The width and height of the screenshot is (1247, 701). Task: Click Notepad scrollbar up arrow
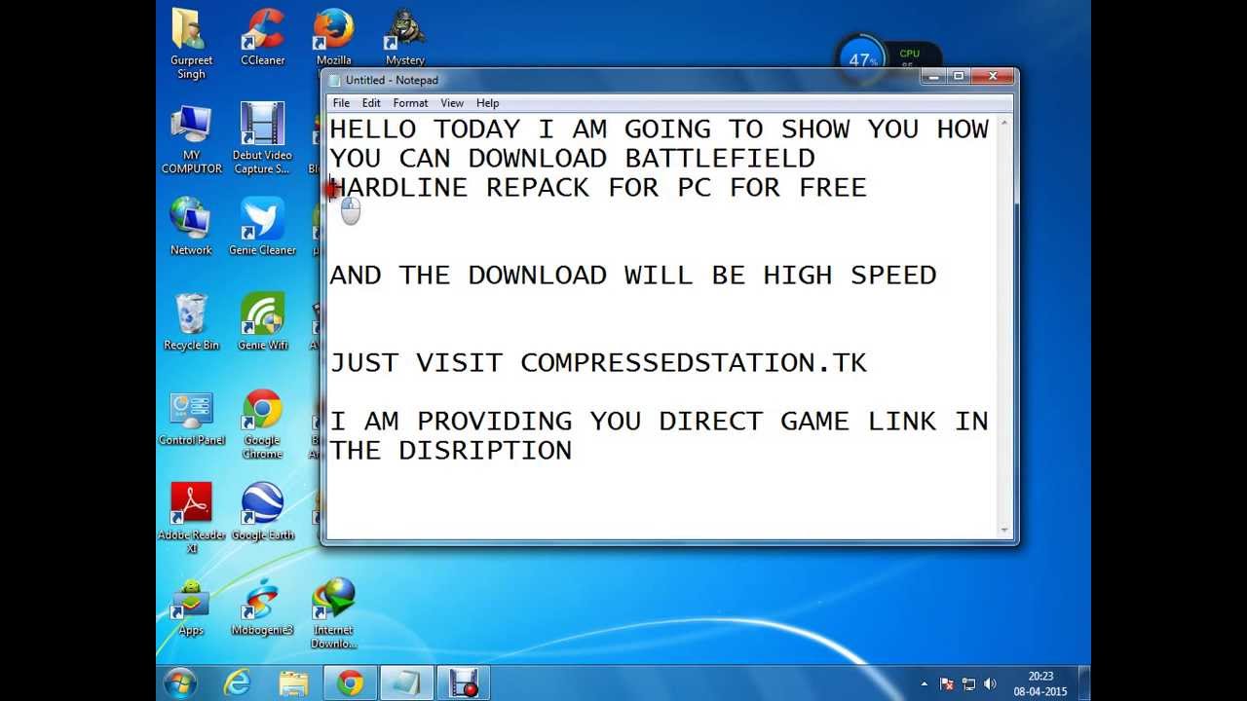(1004, 123)
